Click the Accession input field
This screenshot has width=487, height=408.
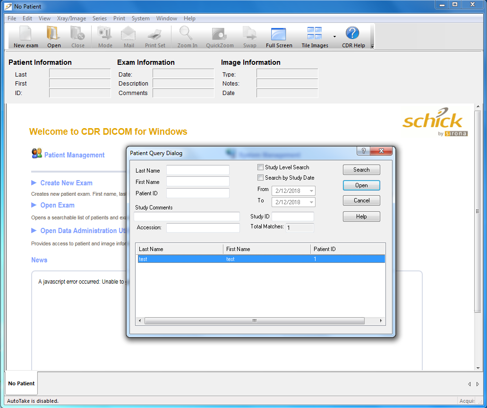(203, 227)
